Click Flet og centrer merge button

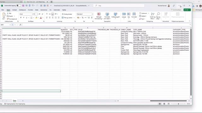pyautogui.click(x=67, y=18)
